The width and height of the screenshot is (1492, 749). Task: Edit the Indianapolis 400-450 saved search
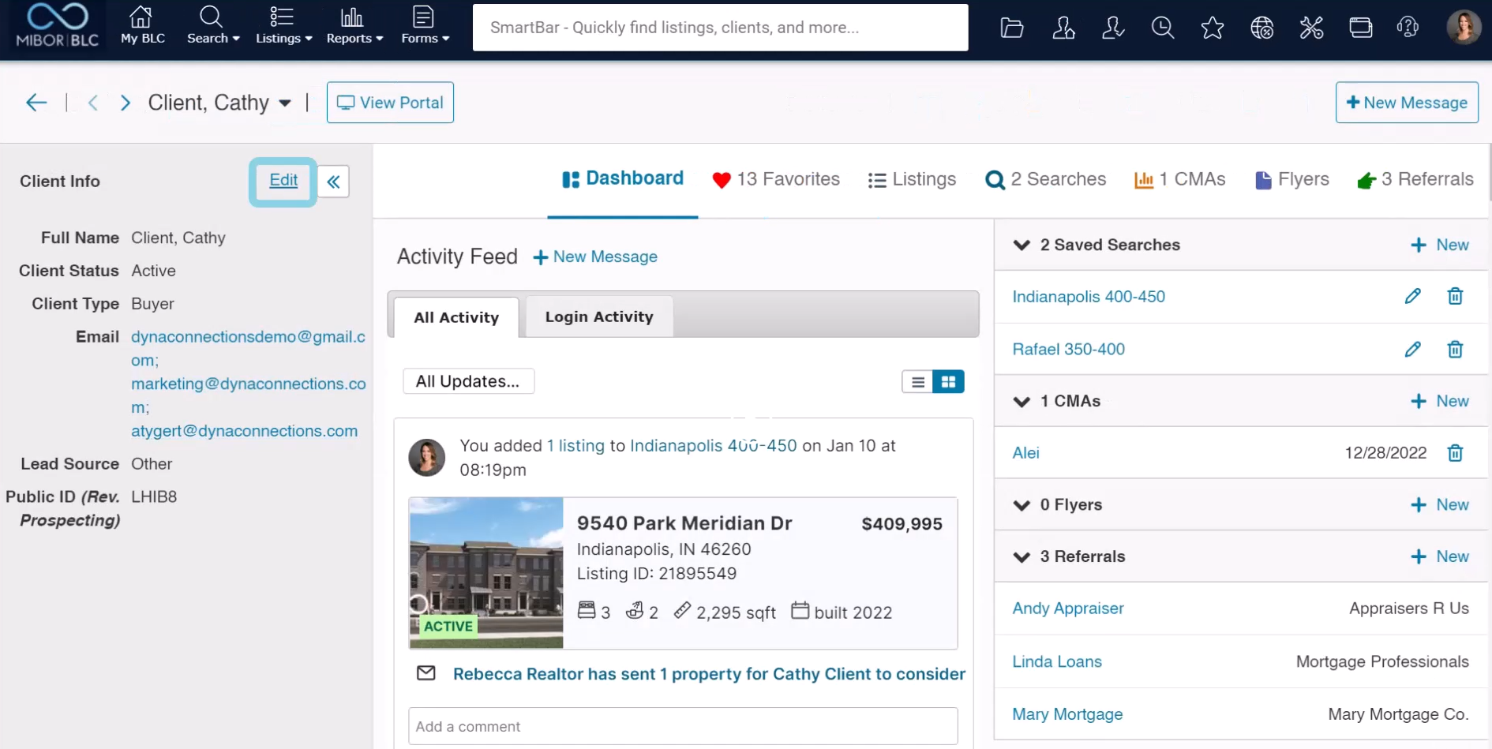(1413, 297)
